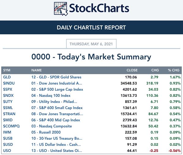Click the IWM symbol link
This screenshot has height=155, width=183.
[7, 132]
